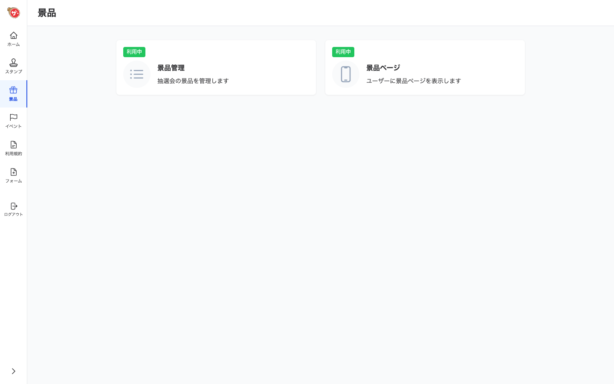Viewport: 614px width, 384px height.
Task: Open the スタンプ section via its stamp icon
Action: (13, 63)
